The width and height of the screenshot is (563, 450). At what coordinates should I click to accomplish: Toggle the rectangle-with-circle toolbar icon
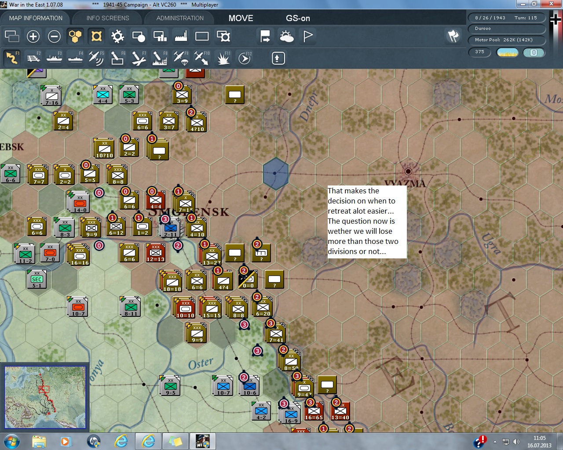click(139, 36)
